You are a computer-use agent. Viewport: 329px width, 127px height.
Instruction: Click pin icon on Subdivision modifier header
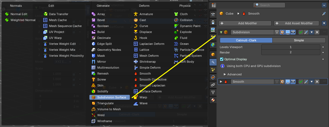306,32
